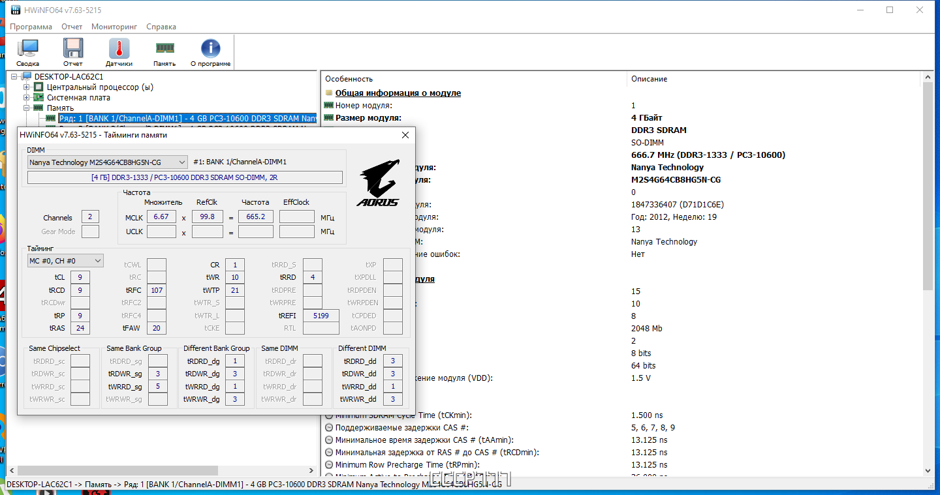Open the Программа menu

[31, 27]
